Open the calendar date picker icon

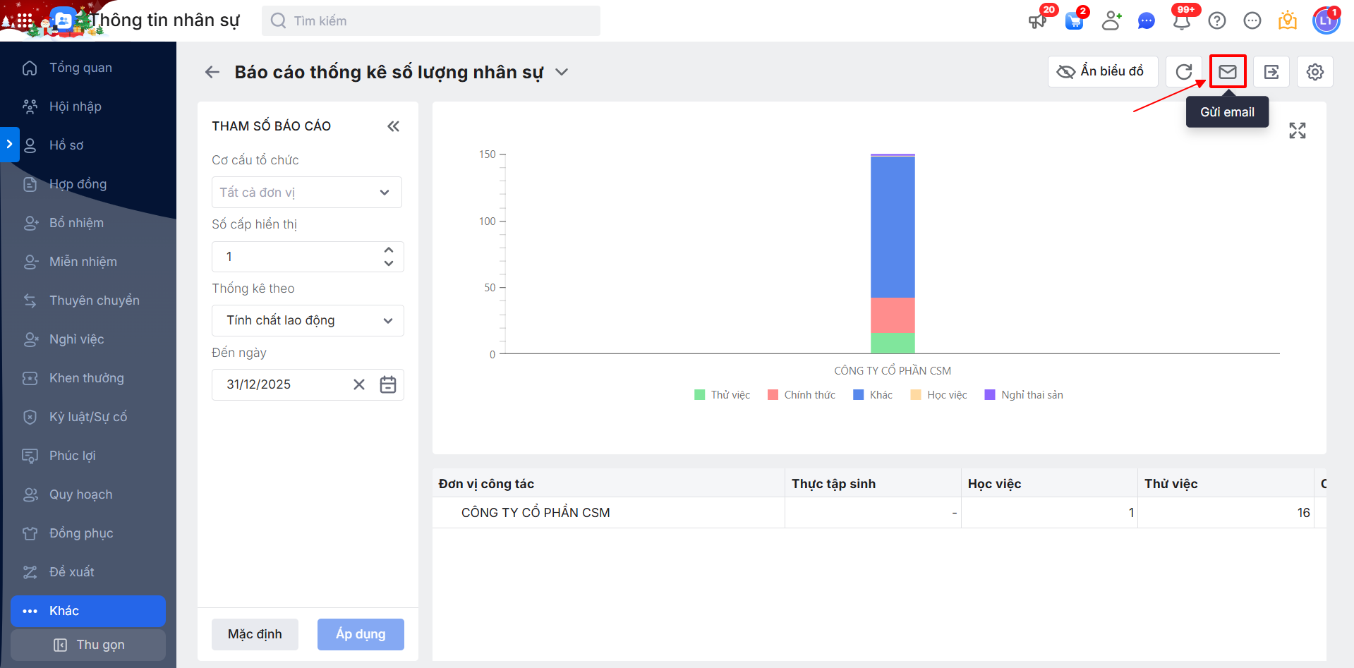click(388, 384)
